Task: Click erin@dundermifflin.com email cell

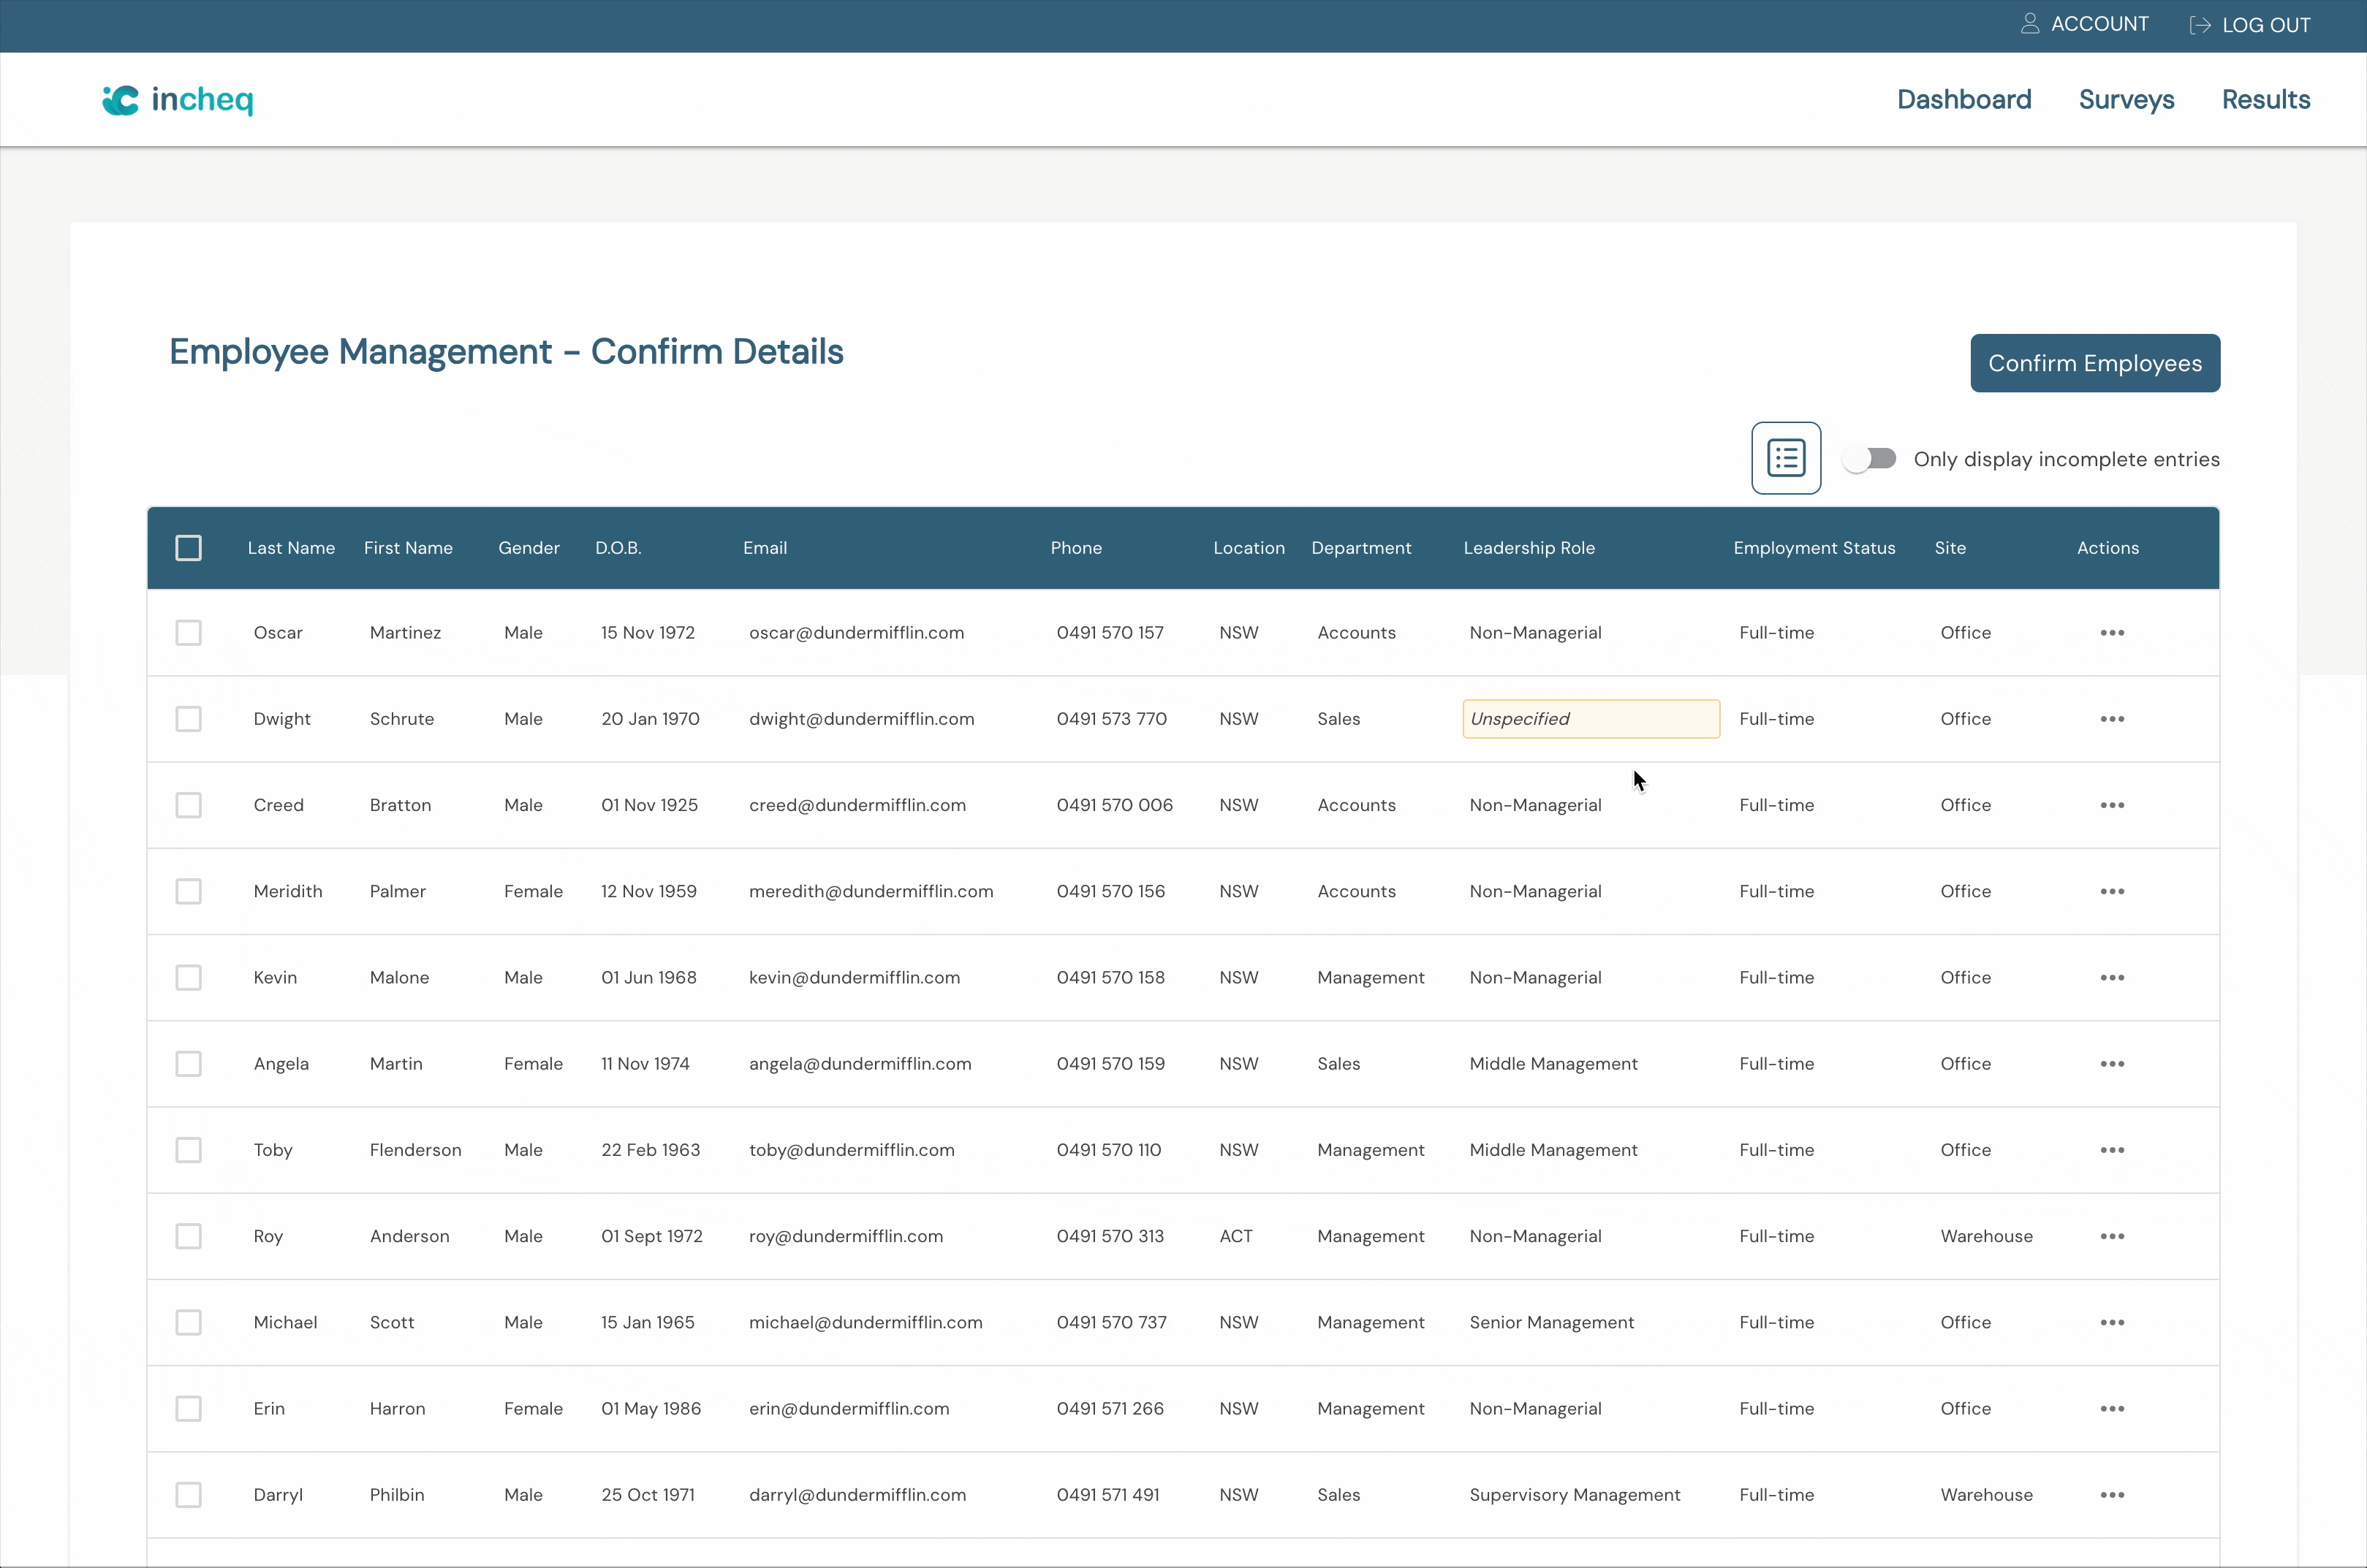Action: coord(849,1408)
